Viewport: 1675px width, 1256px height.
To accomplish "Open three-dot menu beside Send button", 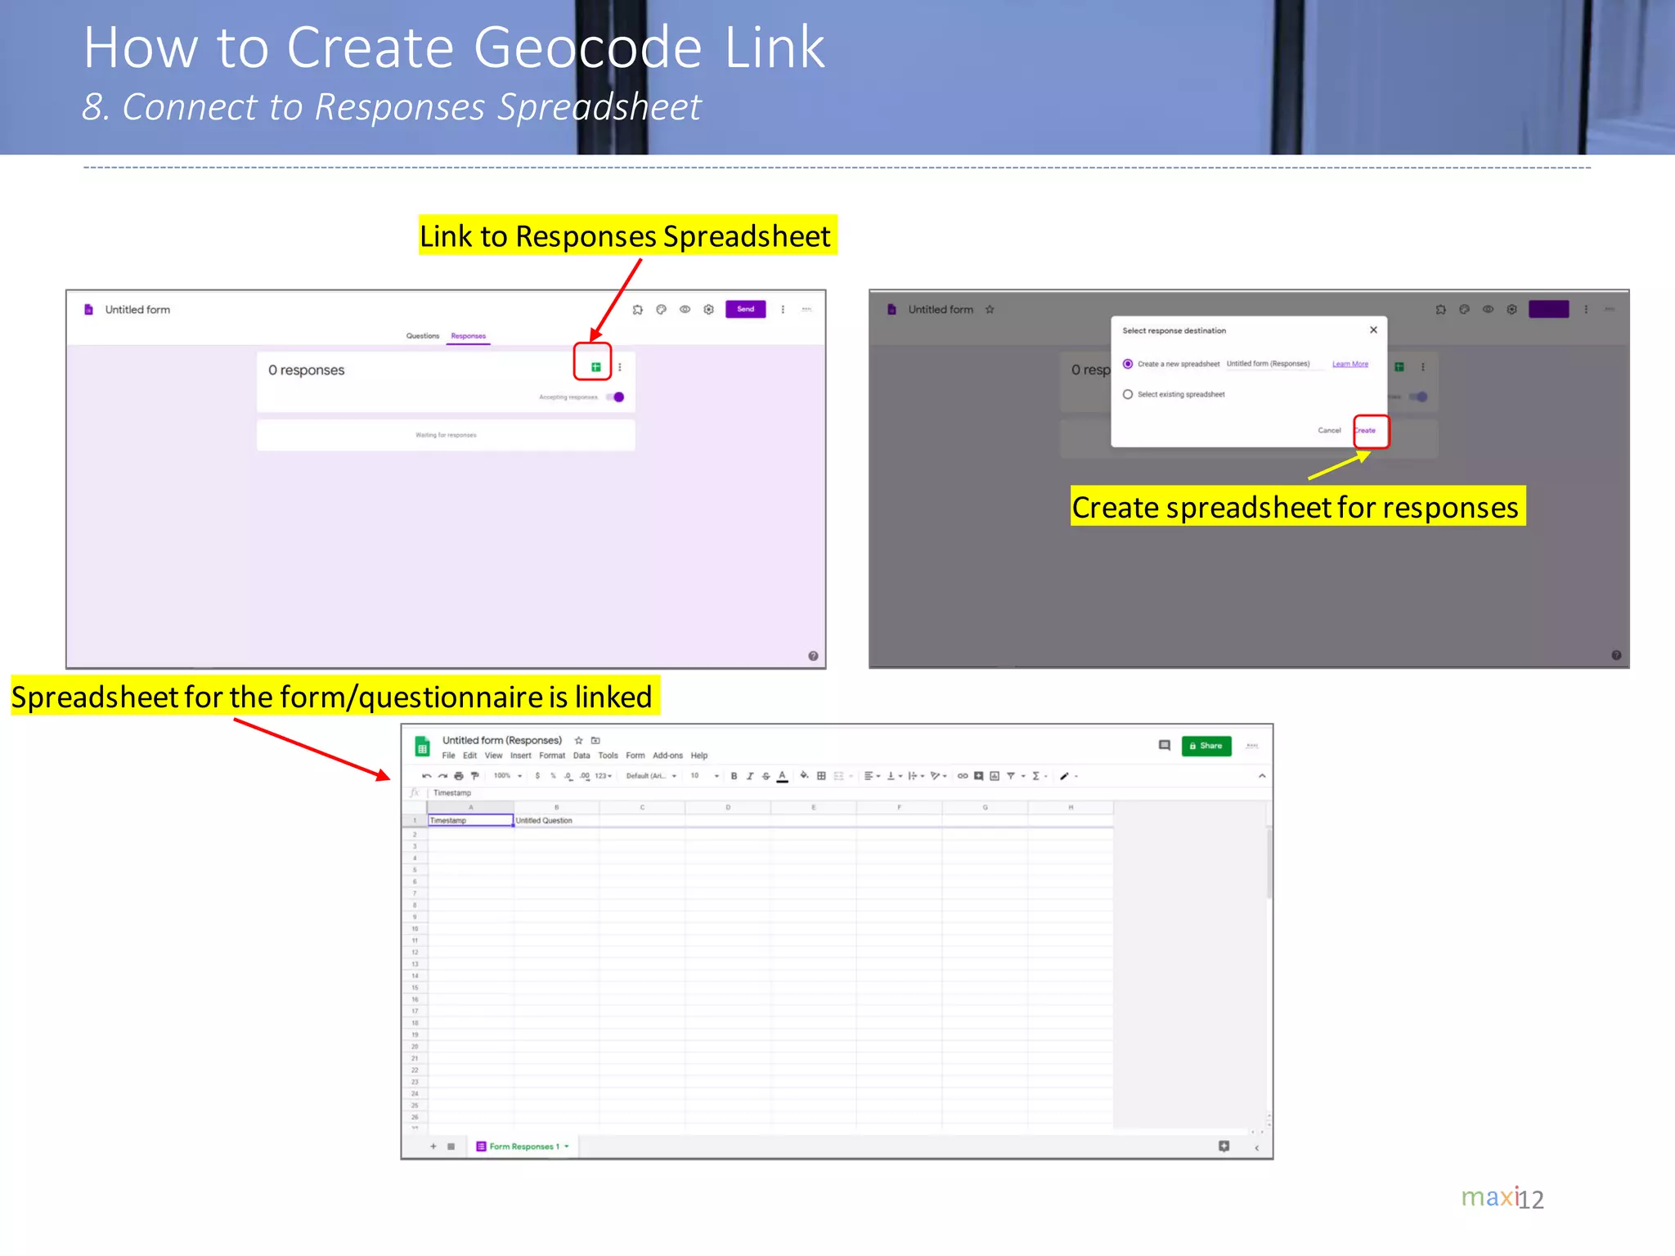I will [783, 310].
